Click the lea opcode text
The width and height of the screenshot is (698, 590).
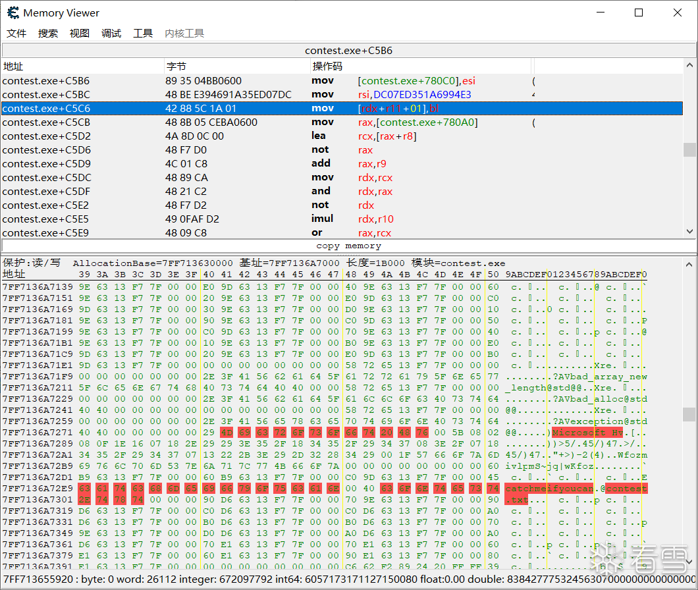(318, 136)
